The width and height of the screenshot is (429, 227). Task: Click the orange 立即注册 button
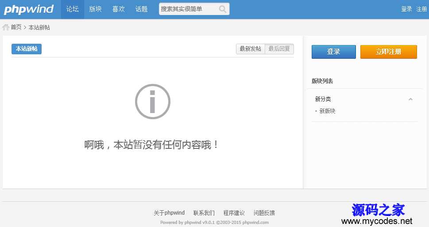tap(389, 52)
